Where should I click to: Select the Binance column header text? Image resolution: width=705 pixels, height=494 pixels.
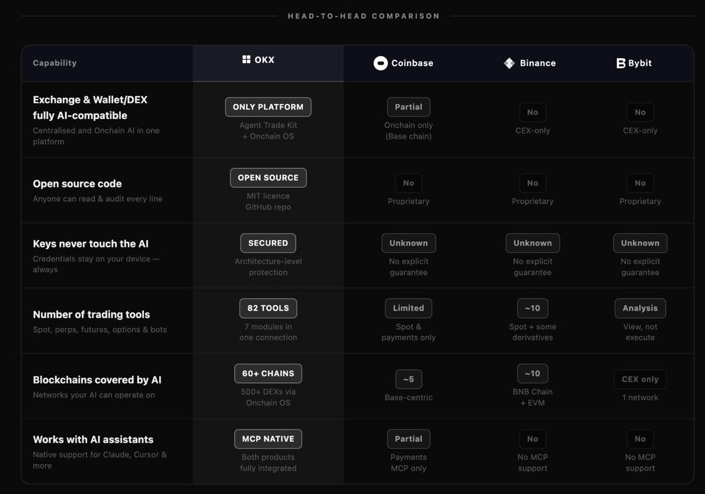click(538, 63)
